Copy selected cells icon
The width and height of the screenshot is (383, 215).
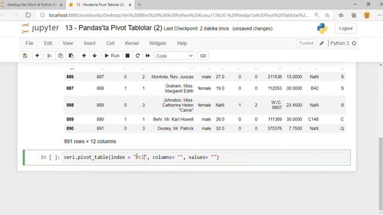coord(60,56)
